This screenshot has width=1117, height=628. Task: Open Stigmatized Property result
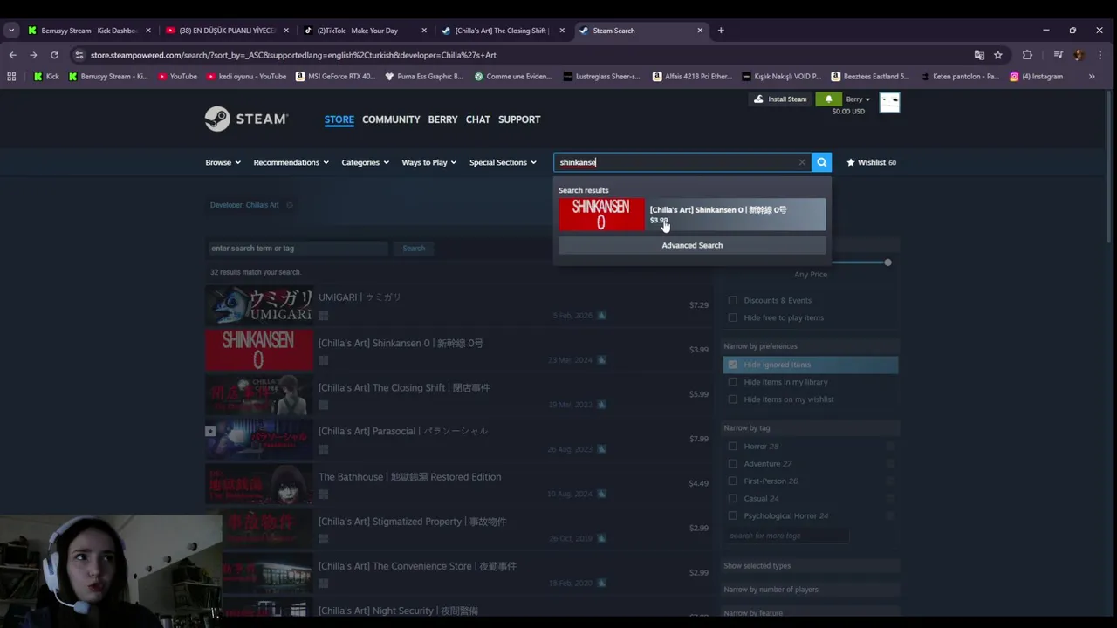458,529
